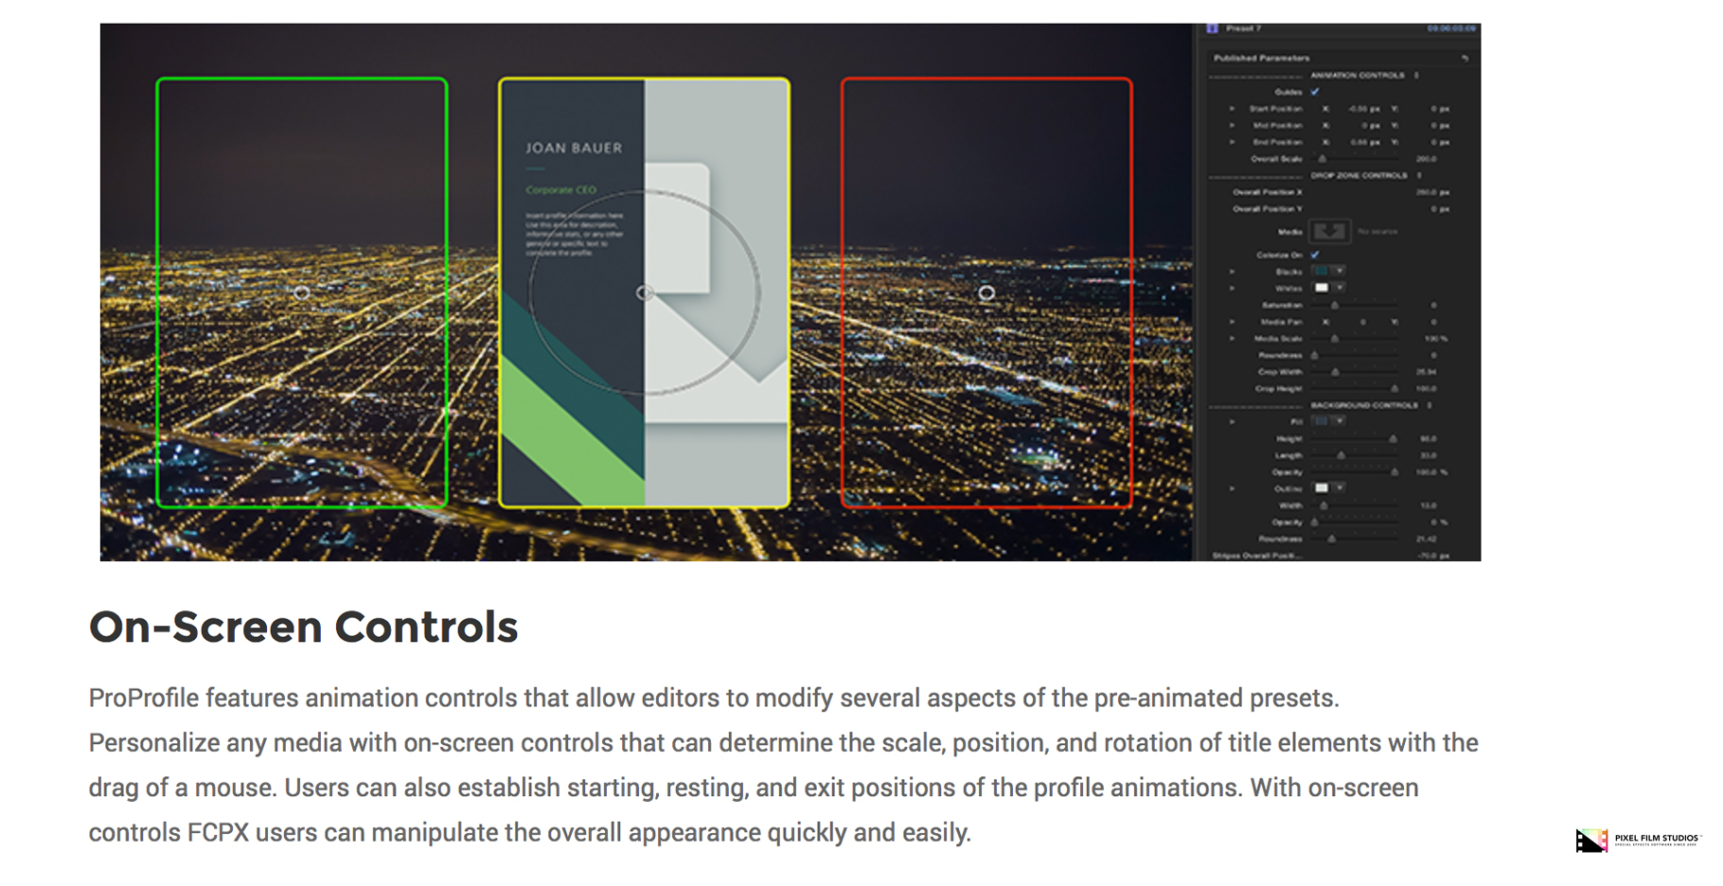Select the center handle of the green guide
The height and width of the screenshot is (886, 1723).
pyautogui.click(x=302, y=293)
